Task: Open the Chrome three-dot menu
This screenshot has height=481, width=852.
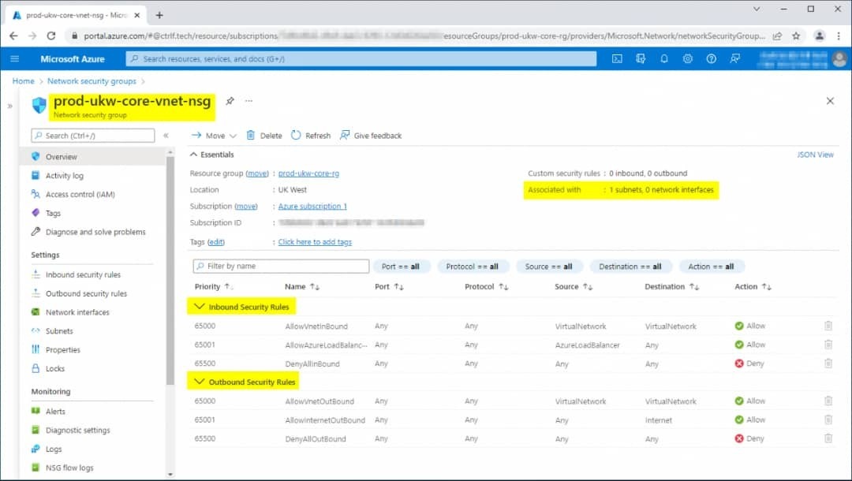Action: tap(839, 35)
